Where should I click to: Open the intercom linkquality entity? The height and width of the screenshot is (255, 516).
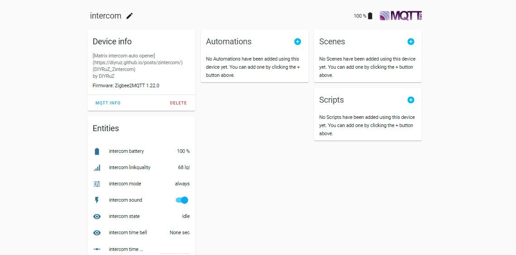pyautogui.click(x=130, y=168)
